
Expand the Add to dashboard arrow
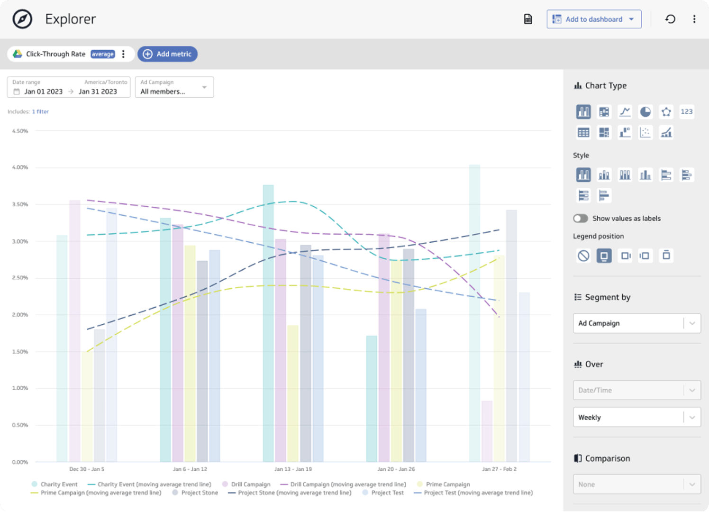click(631, 19)
